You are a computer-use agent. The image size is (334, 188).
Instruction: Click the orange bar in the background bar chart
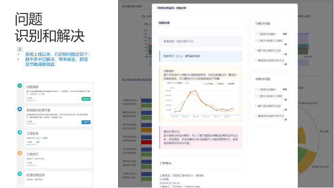(x=147, y=130)
